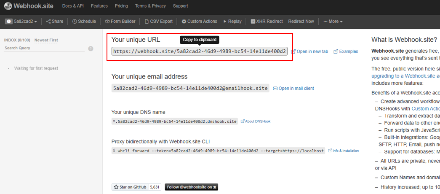Open About DNSHook link

coord(256,121)
